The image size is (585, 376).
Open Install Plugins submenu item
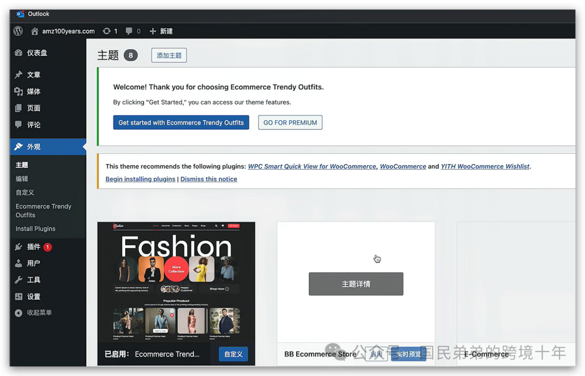point(35,229)
